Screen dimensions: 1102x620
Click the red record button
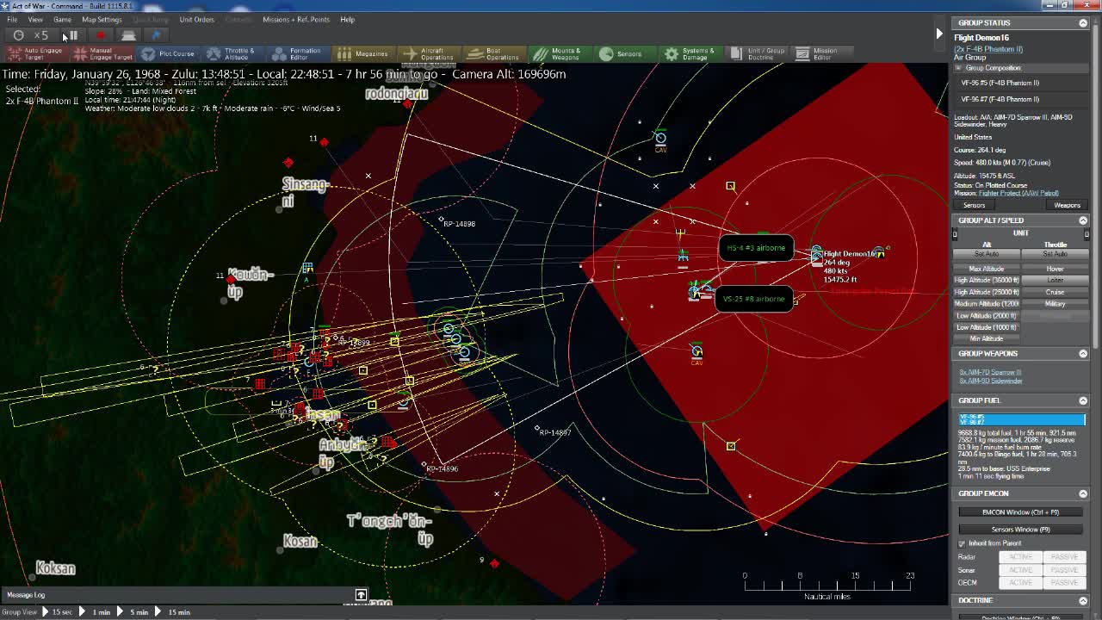pyautogui.click(x=101, y=35)
